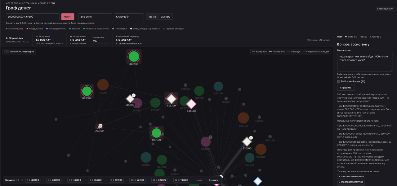
Task: Click dark green node 250100
Action: coord(155,103)
